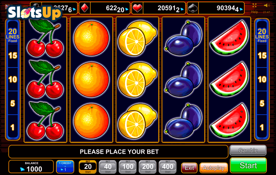Mute sound with speaker icon

click(267, 6)
